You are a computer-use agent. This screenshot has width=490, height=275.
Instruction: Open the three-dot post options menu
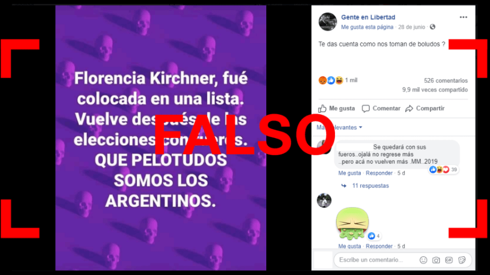pos(463,17)
